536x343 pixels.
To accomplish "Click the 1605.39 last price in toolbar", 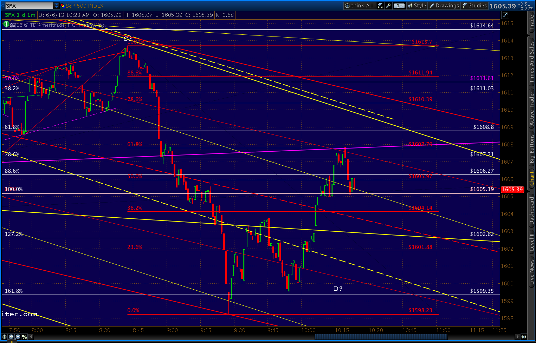I will coord(503,6).
